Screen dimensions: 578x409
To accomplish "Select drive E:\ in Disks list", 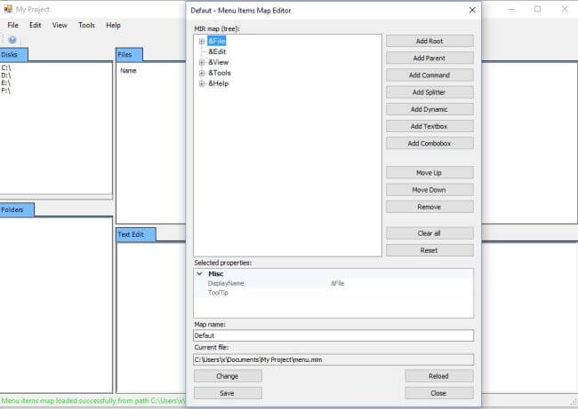I will coord(6,83).
